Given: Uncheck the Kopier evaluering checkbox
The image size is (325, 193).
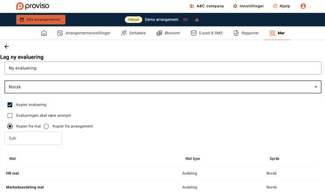Looking at the screenshot, I should [x=10, y=105].
